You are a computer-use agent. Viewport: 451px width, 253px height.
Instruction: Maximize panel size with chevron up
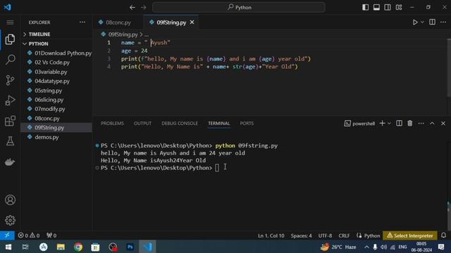[432, 123]
